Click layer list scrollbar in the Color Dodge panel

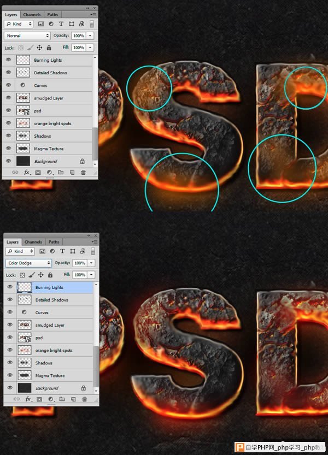coord(95,365)
